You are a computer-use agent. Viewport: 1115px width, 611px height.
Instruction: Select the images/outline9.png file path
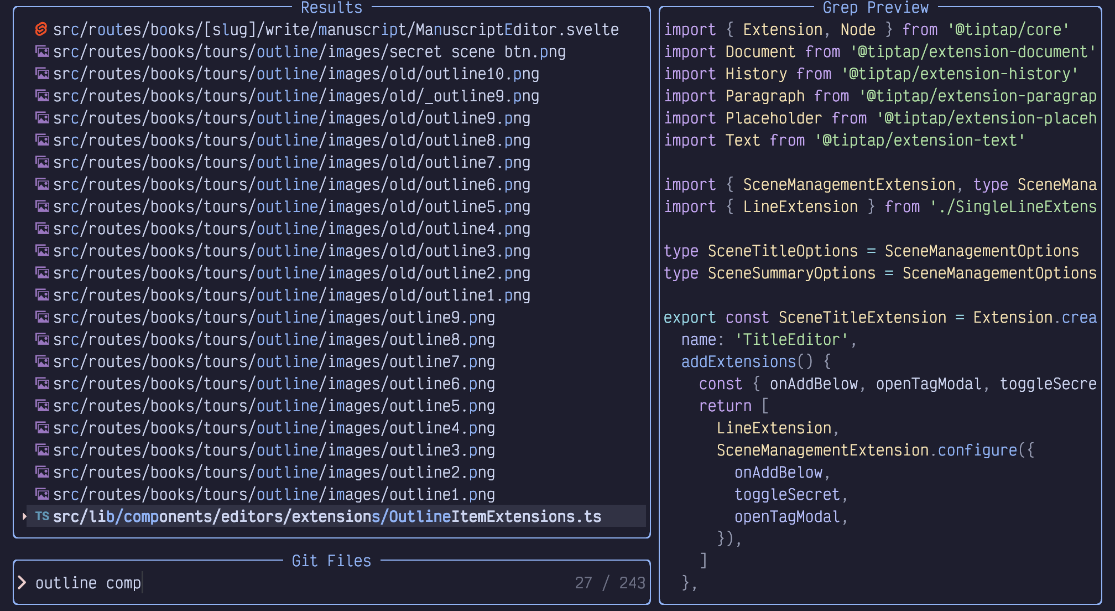click(x=274, y=317)
